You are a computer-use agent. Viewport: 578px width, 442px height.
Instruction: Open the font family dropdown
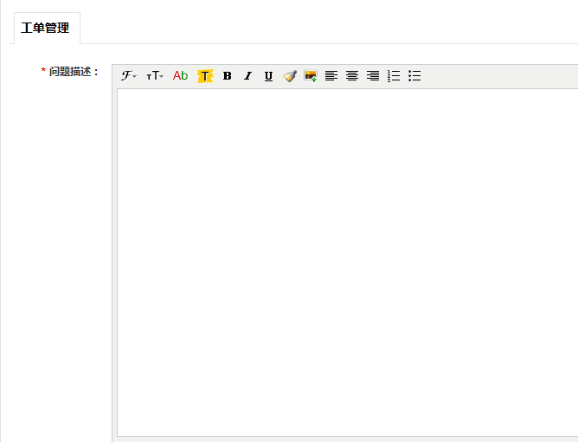[x=129, y=76]
